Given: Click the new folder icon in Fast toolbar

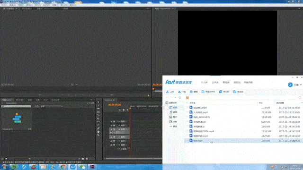Looking at the screenshot, I should point(203,92).
